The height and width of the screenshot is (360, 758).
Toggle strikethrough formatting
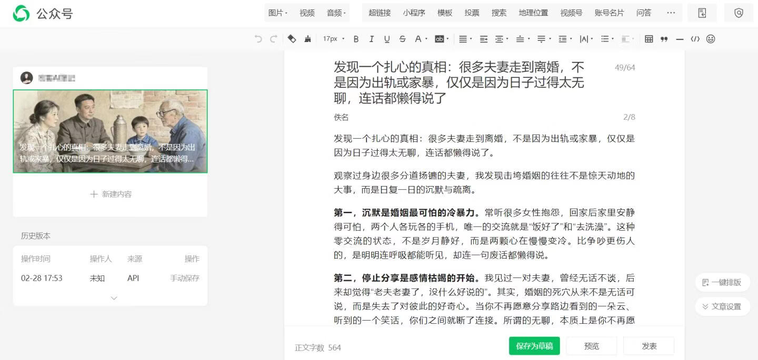tap(402, 38)
